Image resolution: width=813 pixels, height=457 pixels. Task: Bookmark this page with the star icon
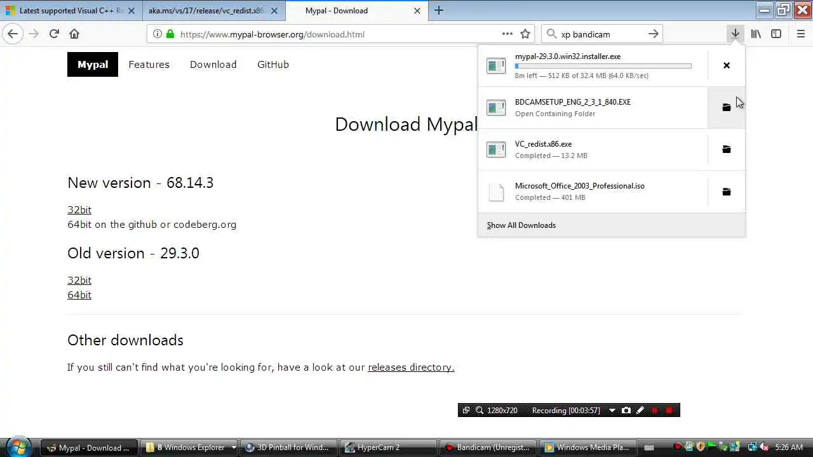click(x=525, y=34)
